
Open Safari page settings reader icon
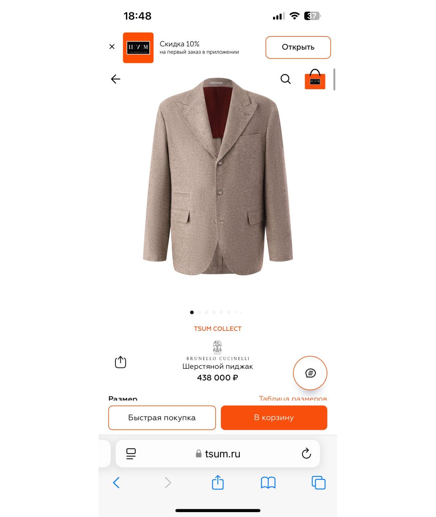(131, 454)
